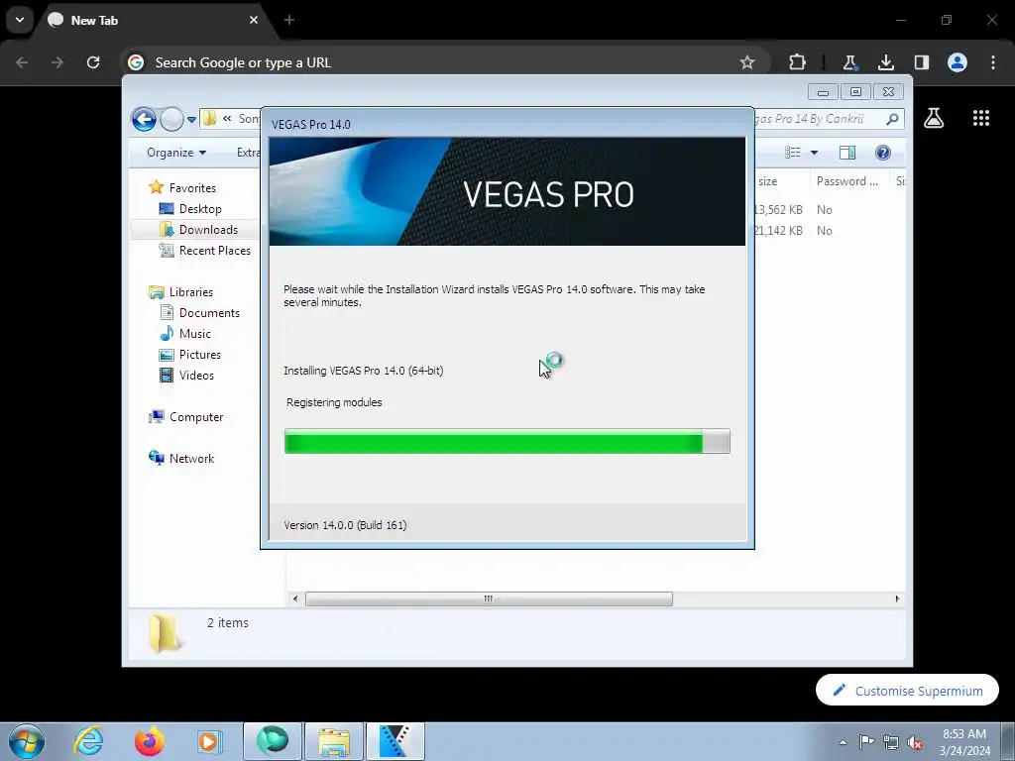Click the Explorer back navigation arrow

[x=144, y=119]
